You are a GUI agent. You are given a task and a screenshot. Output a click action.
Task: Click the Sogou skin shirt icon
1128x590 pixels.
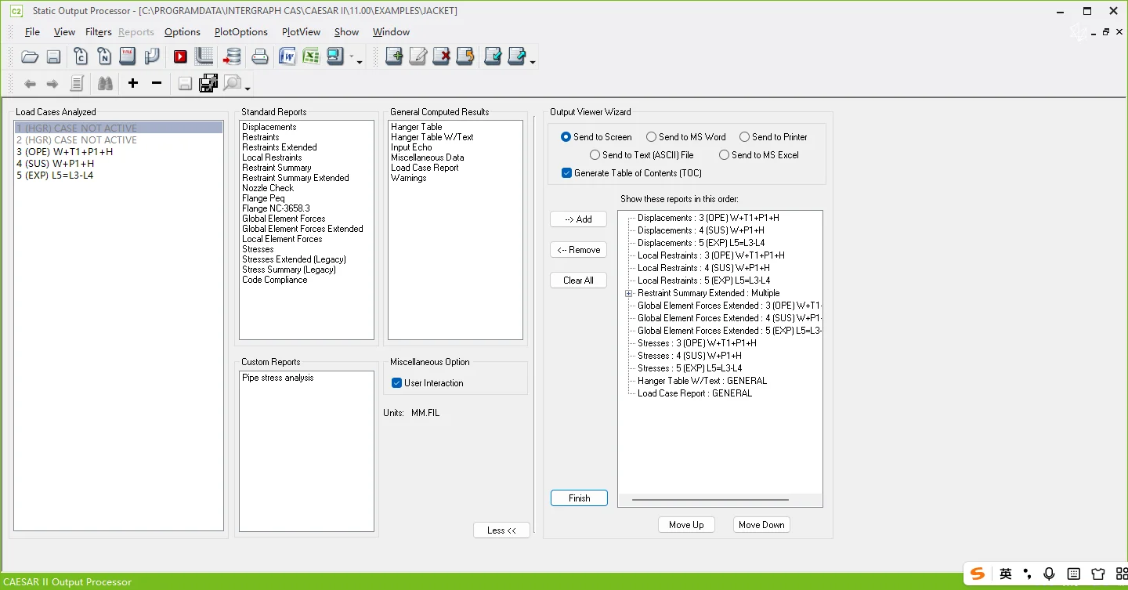pos(1097,574)
